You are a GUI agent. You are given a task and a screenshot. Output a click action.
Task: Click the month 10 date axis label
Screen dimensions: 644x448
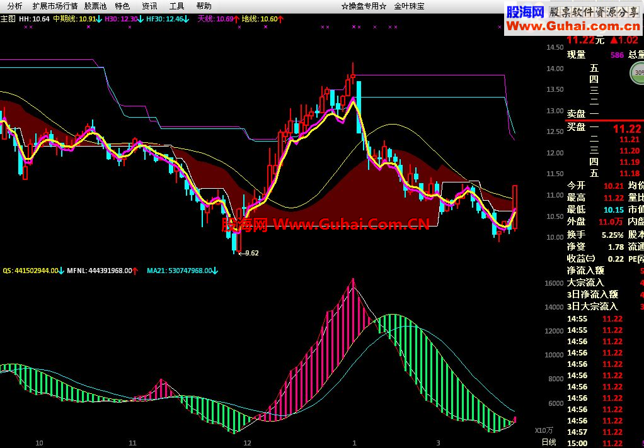39,443
